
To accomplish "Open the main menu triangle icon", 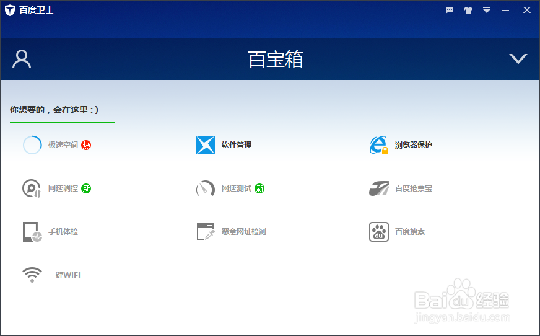I will (486, 10).
